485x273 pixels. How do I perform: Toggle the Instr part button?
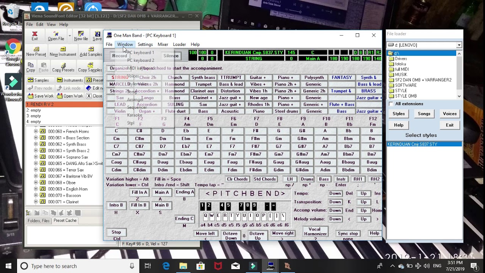pos(341,179)
